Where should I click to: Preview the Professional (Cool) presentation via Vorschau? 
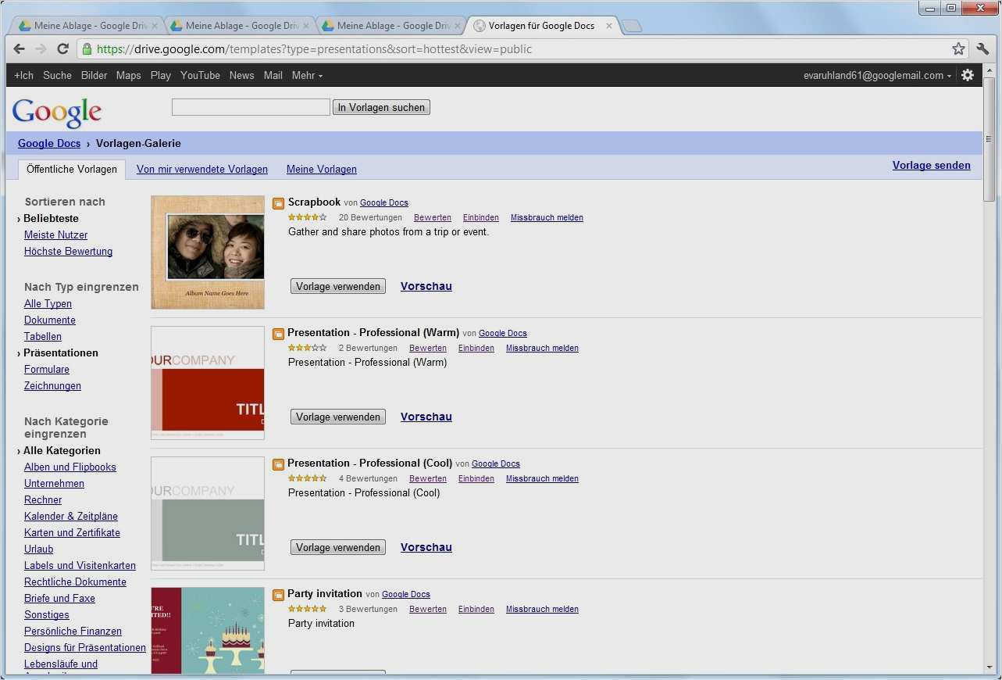tap(426, 548)
